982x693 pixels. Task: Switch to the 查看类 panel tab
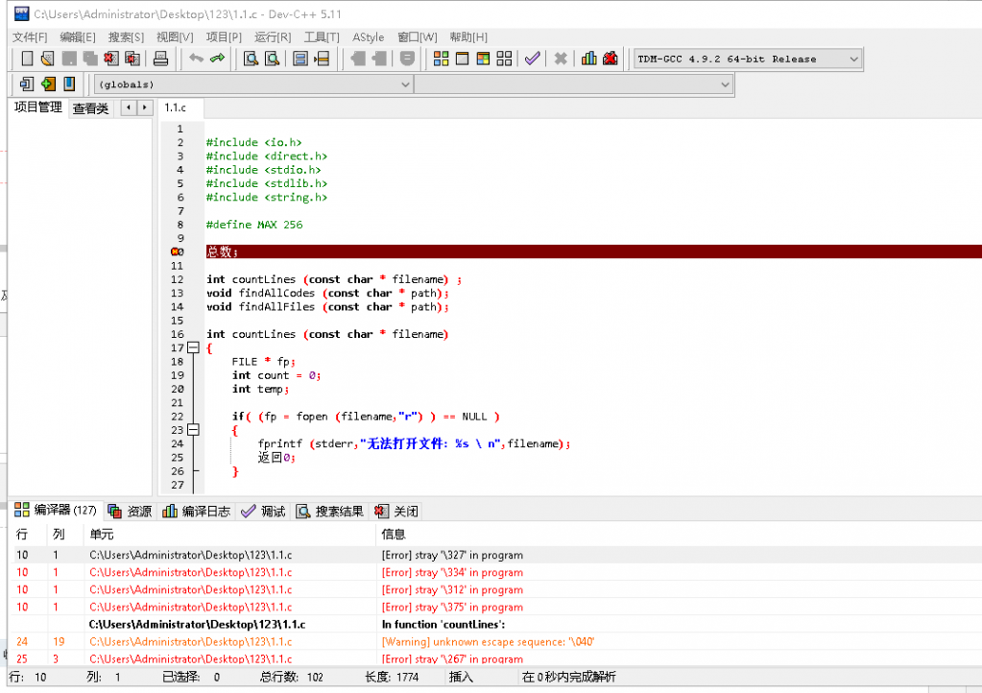coord(90,108)
